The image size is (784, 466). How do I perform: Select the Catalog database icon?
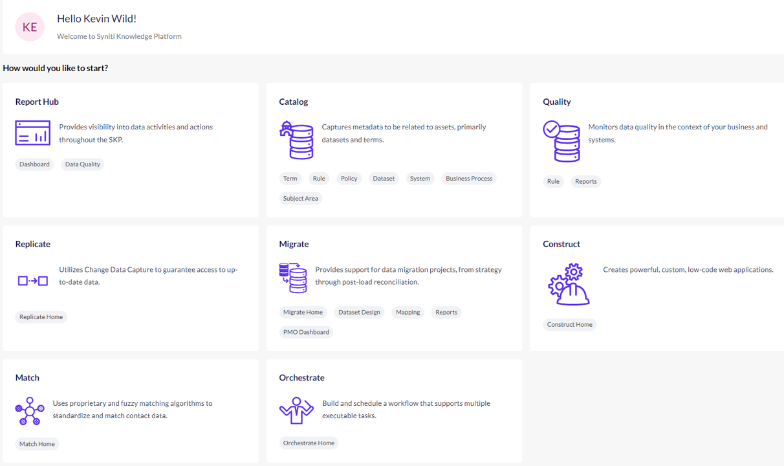click(x=296, y=140)
